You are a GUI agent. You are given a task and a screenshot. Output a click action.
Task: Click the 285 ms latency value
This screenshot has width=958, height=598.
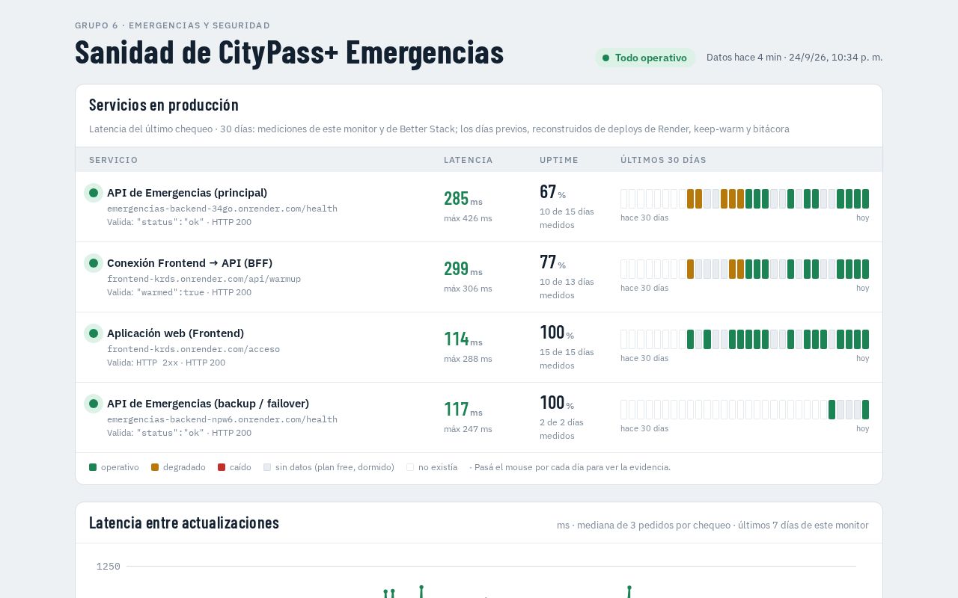point(463,199)
